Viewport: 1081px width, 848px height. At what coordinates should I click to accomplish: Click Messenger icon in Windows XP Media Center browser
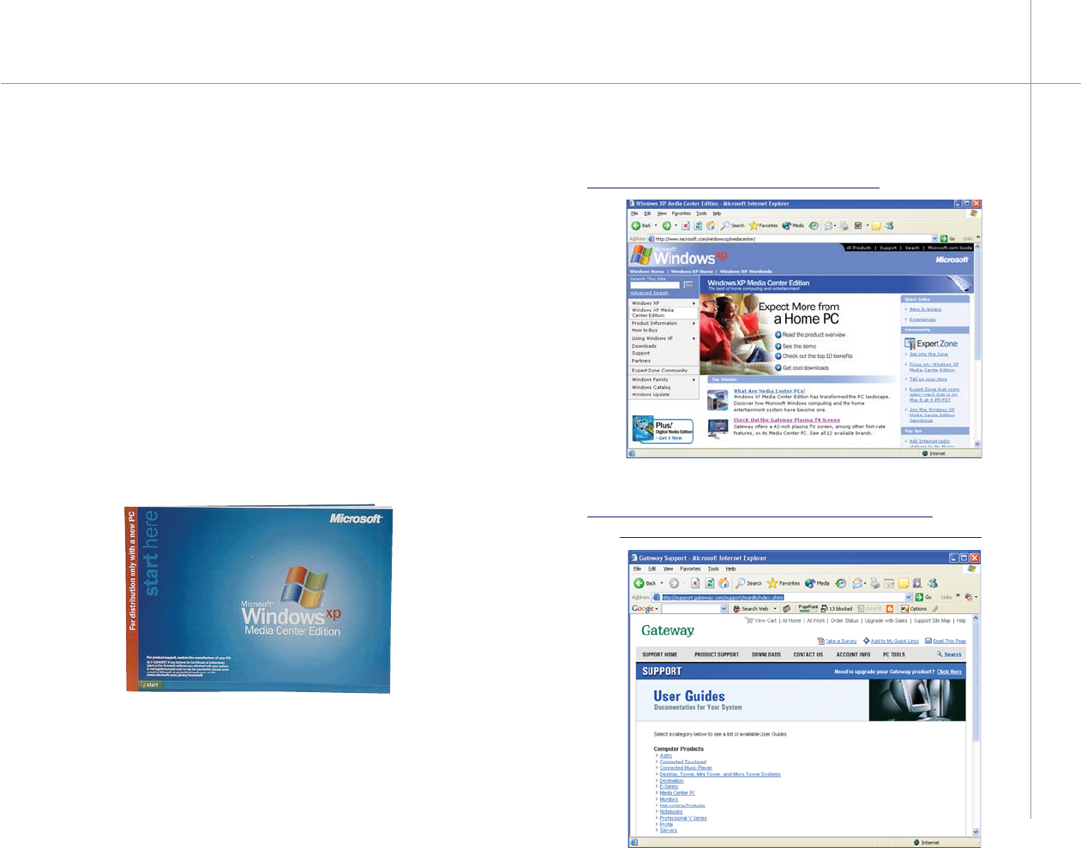(x=890, y=226)
